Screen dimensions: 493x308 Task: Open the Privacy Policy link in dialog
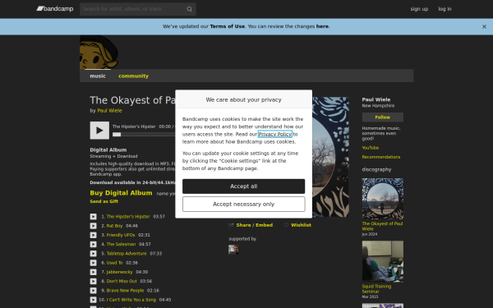click(275, 134)
